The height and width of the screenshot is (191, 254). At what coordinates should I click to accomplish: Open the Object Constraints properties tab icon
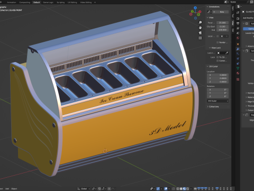coord(238,63)
